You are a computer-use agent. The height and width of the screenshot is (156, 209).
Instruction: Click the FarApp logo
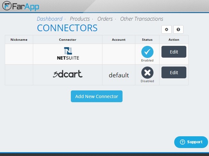click(21, 6)
